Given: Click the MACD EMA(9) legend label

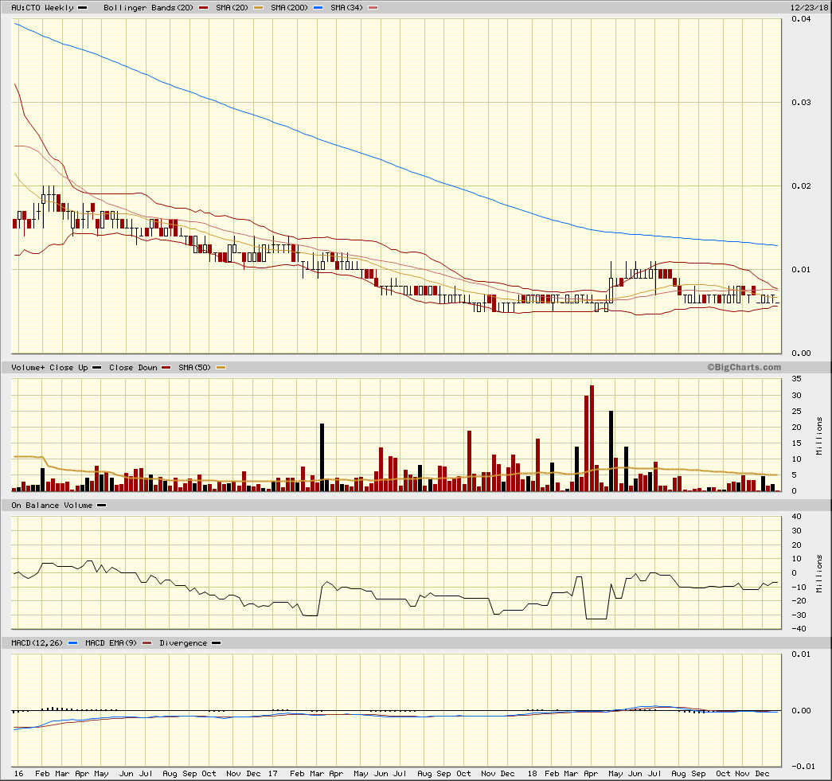Looking at the screenshot, I should point(111,643).
